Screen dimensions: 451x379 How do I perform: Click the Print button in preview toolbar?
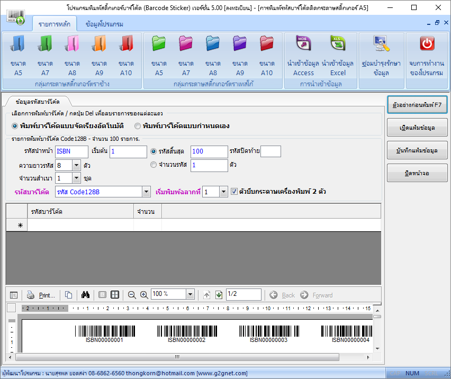pos(41,295)
